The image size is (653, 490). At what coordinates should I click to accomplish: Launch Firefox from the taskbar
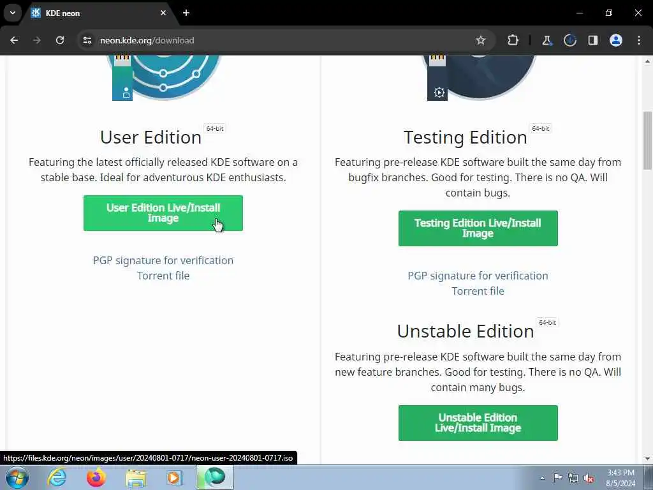[96, 477]
